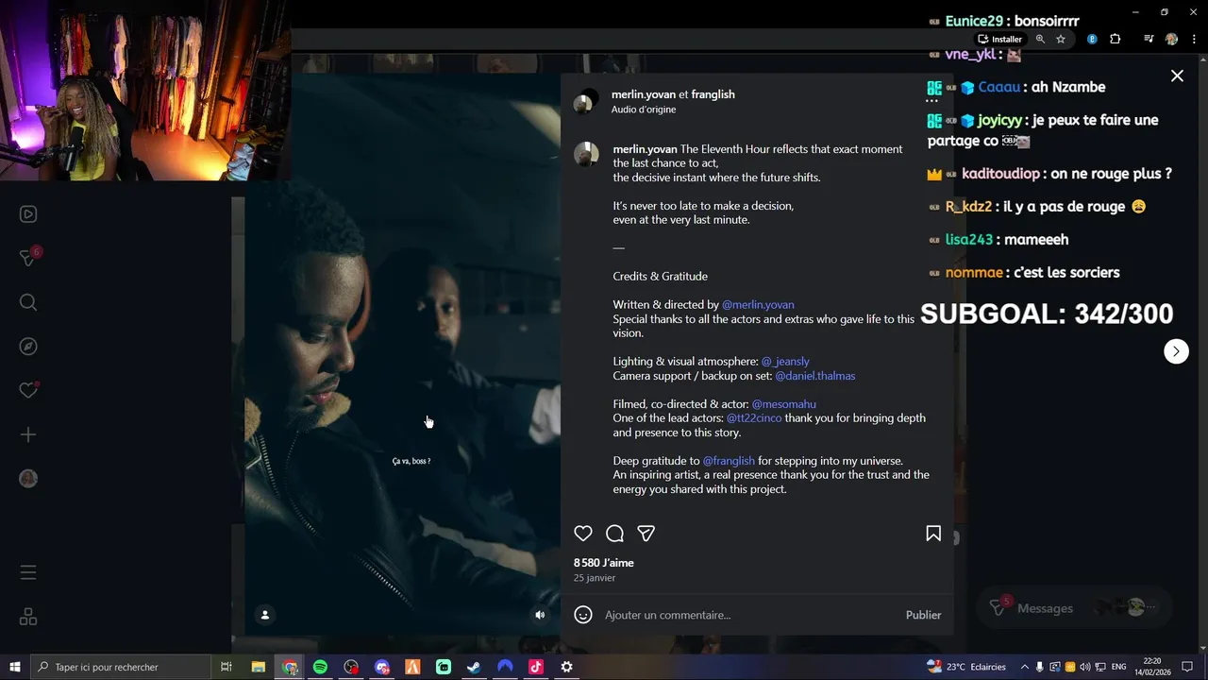The width and height of the screenshot is (1208, 680).
Task: Open Explore compass icon in sidebar
Action: click(28, 347)
